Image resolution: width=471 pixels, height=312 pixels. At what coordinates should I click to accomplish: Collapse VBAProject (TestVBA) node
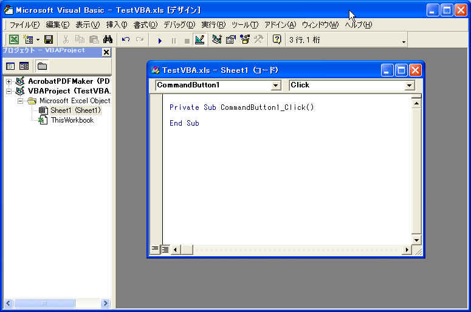pyautogui.click(x=9, y=91)
